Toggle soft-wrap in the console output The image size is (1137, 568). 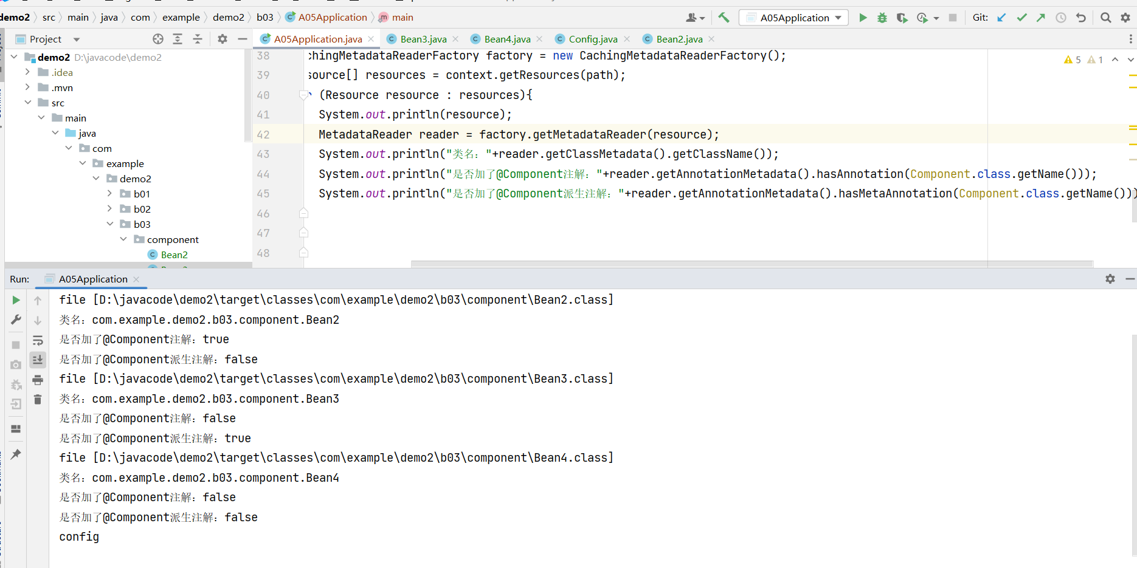[38, 340]
